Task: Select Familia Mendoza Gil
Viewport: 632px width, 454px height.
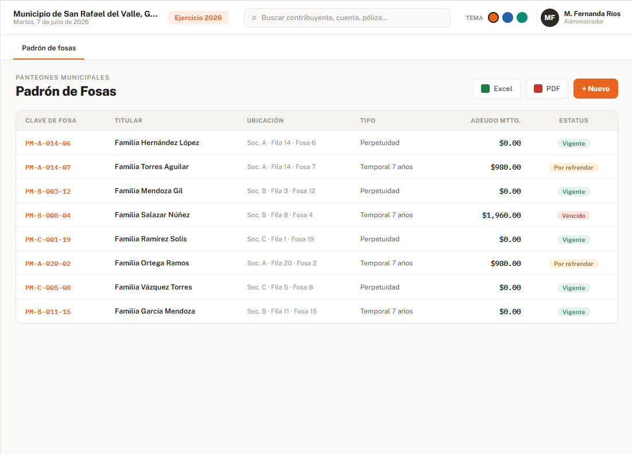Action: coord(149,191)
